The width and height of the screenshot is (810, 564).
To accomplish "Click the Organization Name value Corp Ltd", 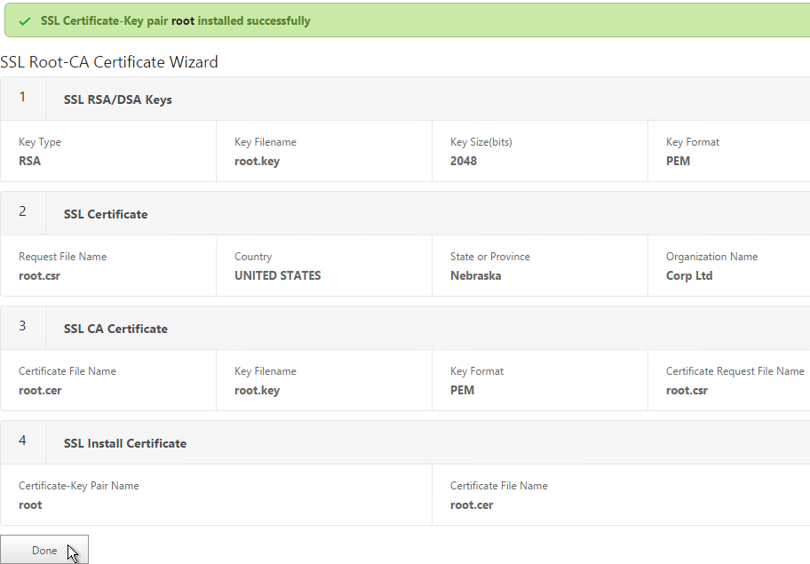I will [x=689, y=276].
